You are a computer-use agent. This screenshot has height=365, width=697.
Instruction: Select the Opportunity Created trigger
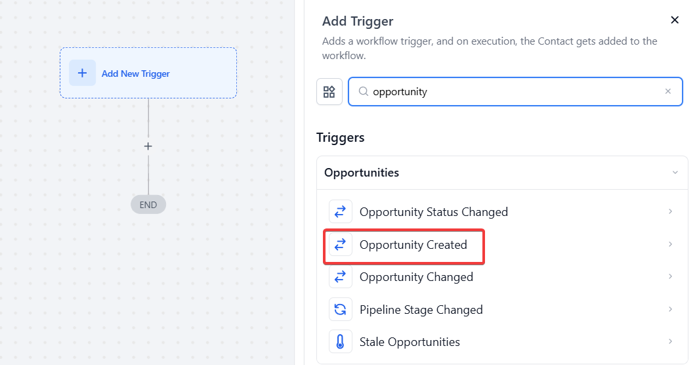501,244
